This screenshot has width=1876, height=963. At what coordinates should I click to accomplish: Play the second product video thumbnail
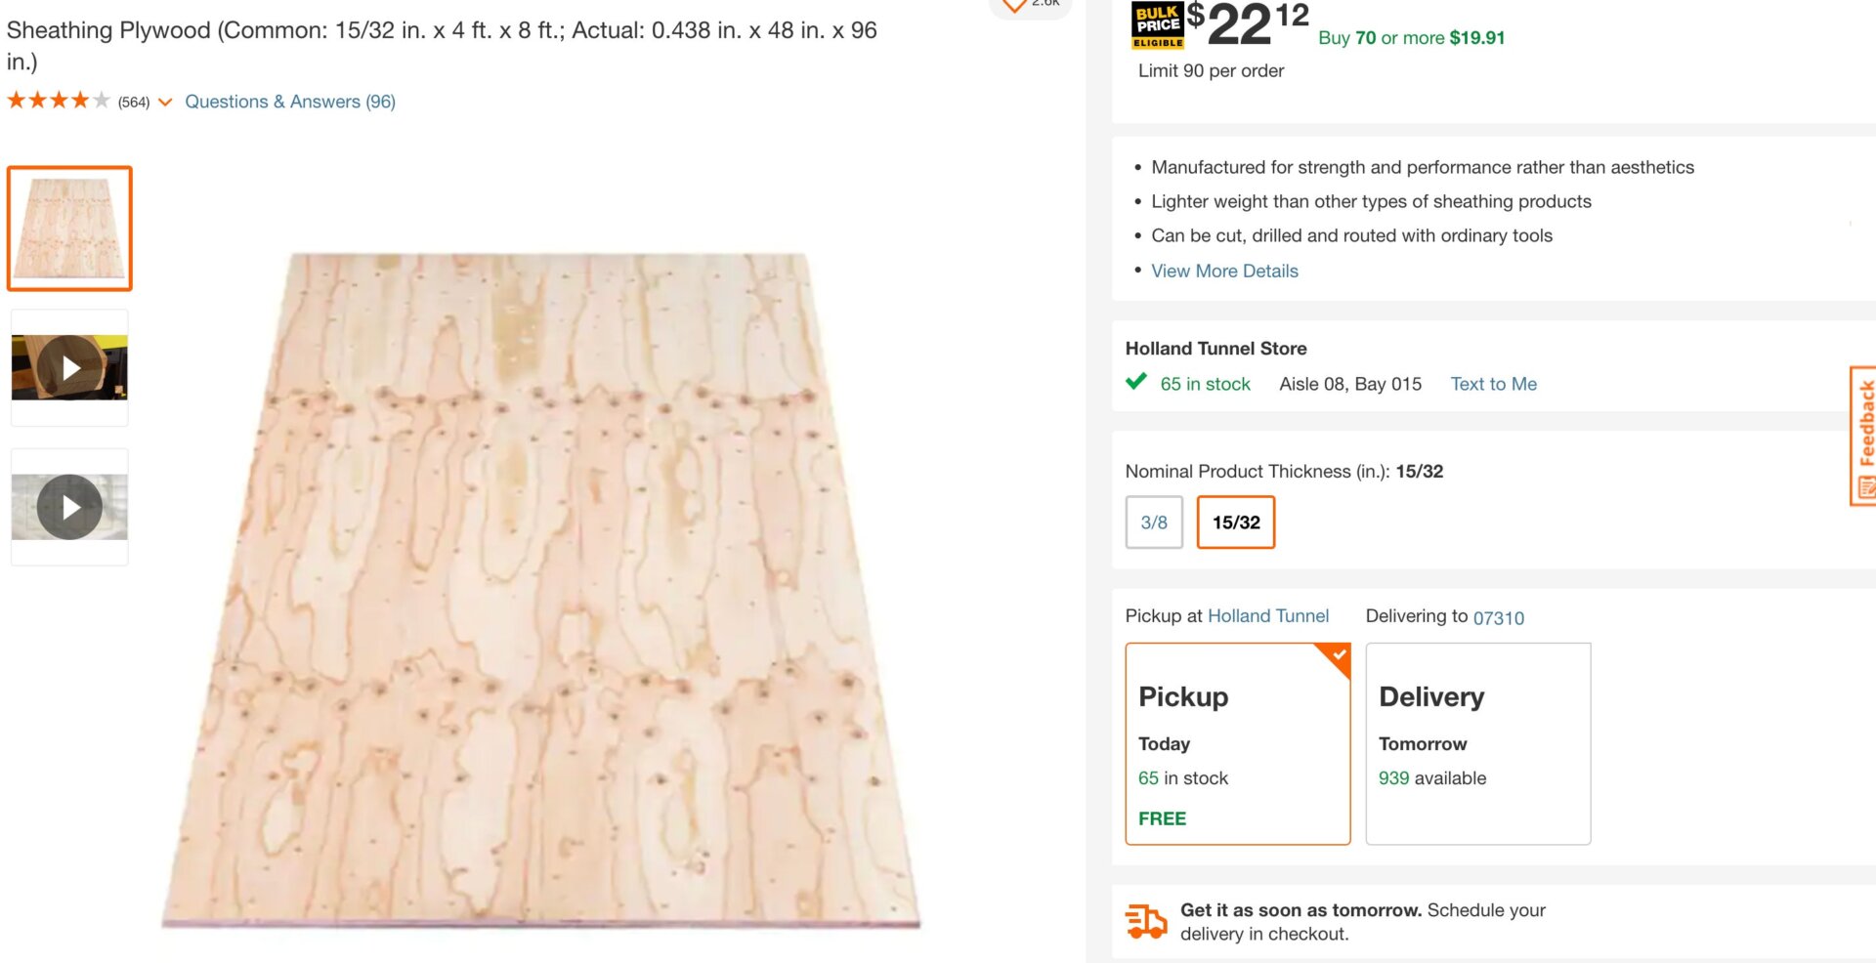point(69,507)
